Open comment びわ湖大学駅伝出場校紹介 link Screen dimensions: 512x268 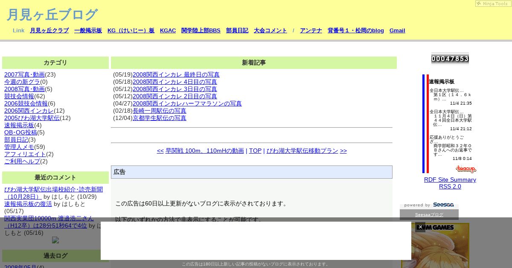pos(53,193)
